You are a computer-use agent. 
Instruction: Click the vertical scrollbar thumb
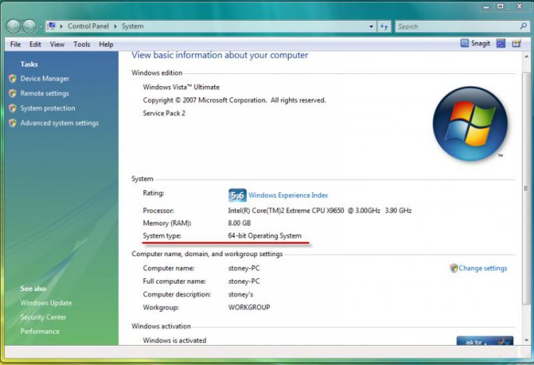point(526,188)
